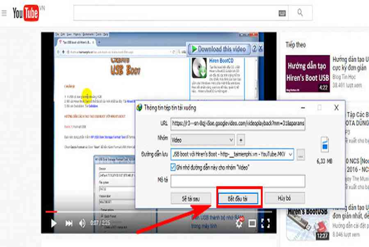
Task: Click the Bắt đầu tải button
Action: (x=238, y=199)
